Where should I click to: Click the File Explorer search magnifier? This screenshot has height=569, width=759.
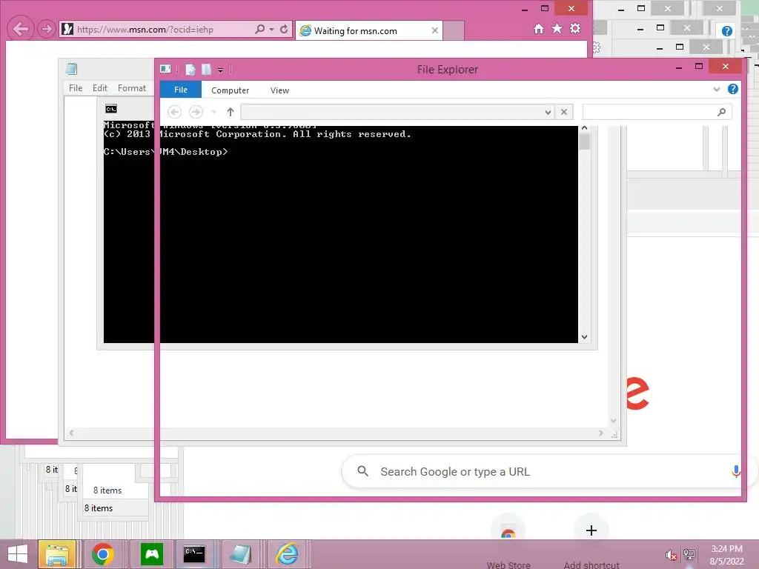721,112
